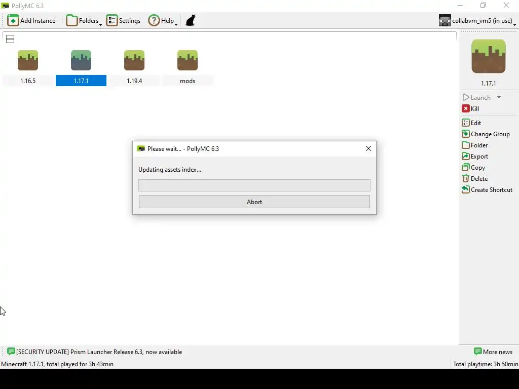Click the 1.19.4 instance label
This screenshot has width=519, height=389.
click(134, 81)
